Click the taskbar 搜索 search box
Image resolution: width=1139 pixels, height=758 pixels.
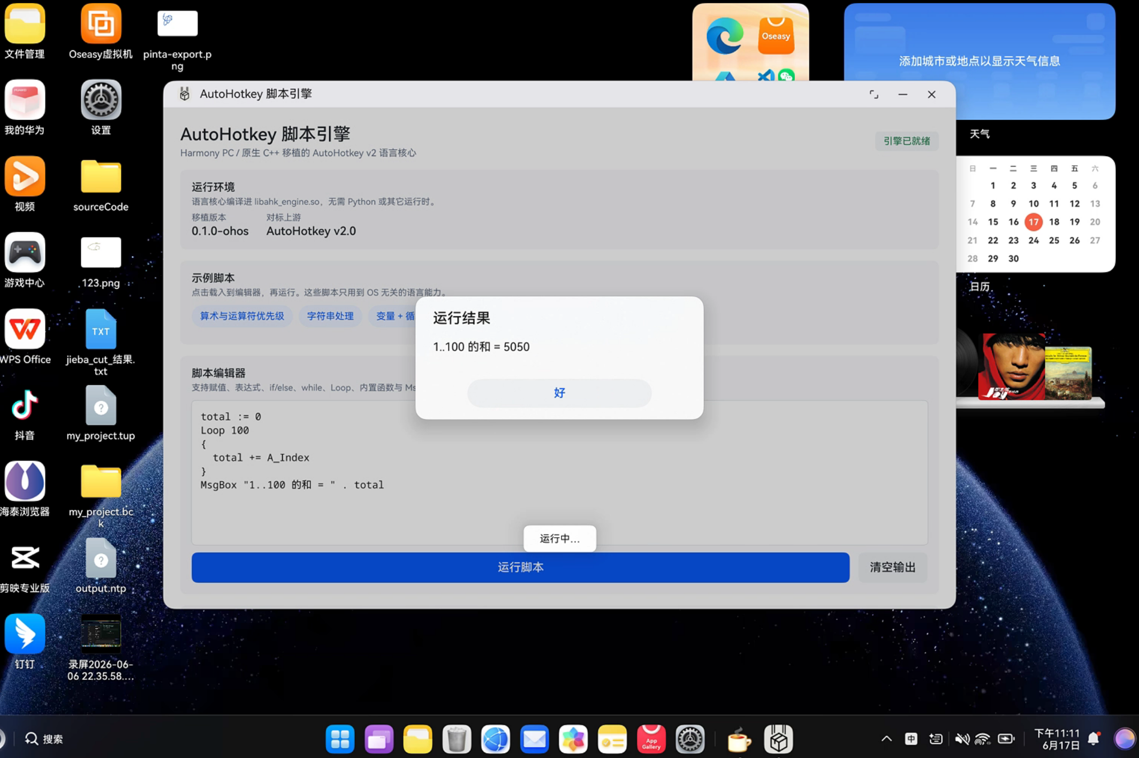point(44,739)
